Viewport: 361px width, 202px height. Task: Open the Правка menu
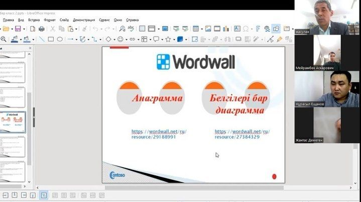coord(9,20)
